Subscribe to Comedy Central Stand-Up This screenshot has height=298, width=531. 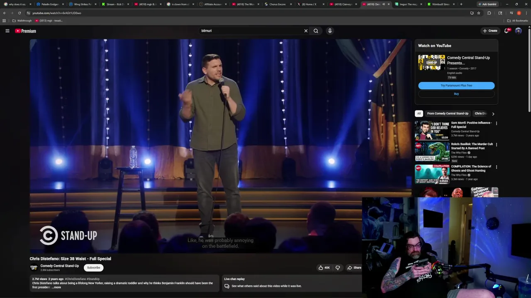tap(93, 268)
